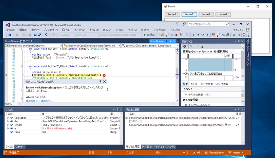The height and width of the screenshot is (158, 275).
Task: Open the button2_Click member dropdown
Action: (178, 46)
